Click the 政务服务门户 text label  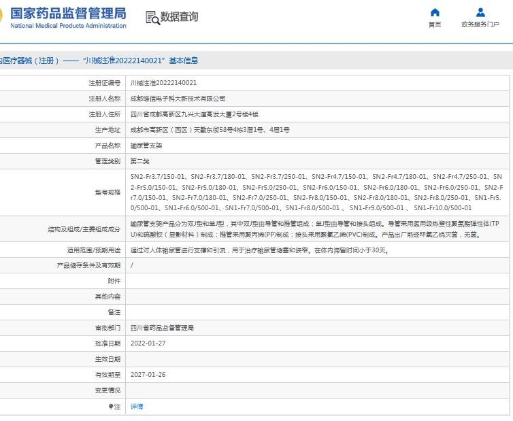[480, 24]
